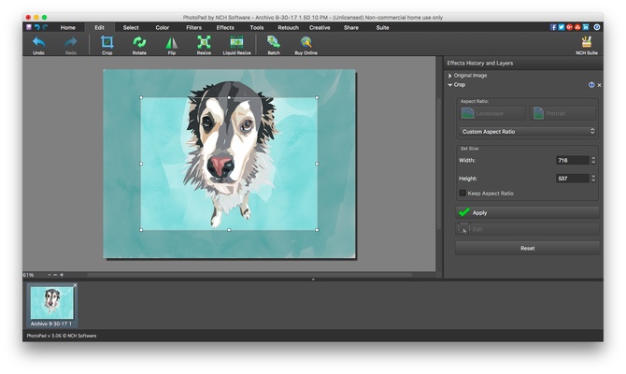Share via the Twitter icon
The height and width of the screenshot is (374, 626).
pos(562,27)
